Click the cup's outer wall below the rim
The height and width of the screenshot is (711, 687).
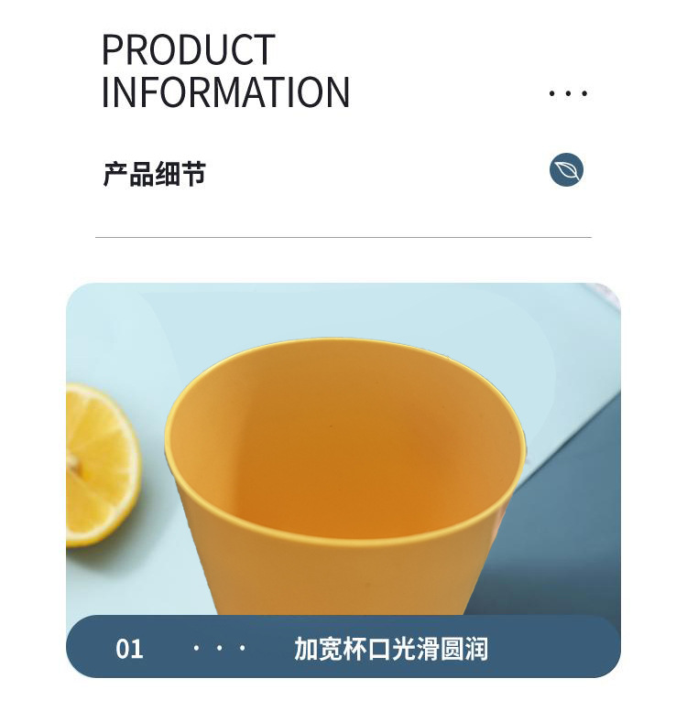[x=344, y=578]
